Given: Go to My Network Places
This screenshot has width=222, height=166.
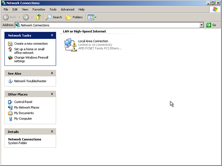Looking at the screenshot, I should 26,107.
